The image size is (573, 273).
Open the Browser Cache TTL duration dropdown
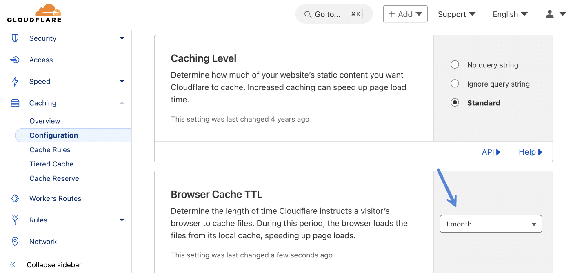491,224
